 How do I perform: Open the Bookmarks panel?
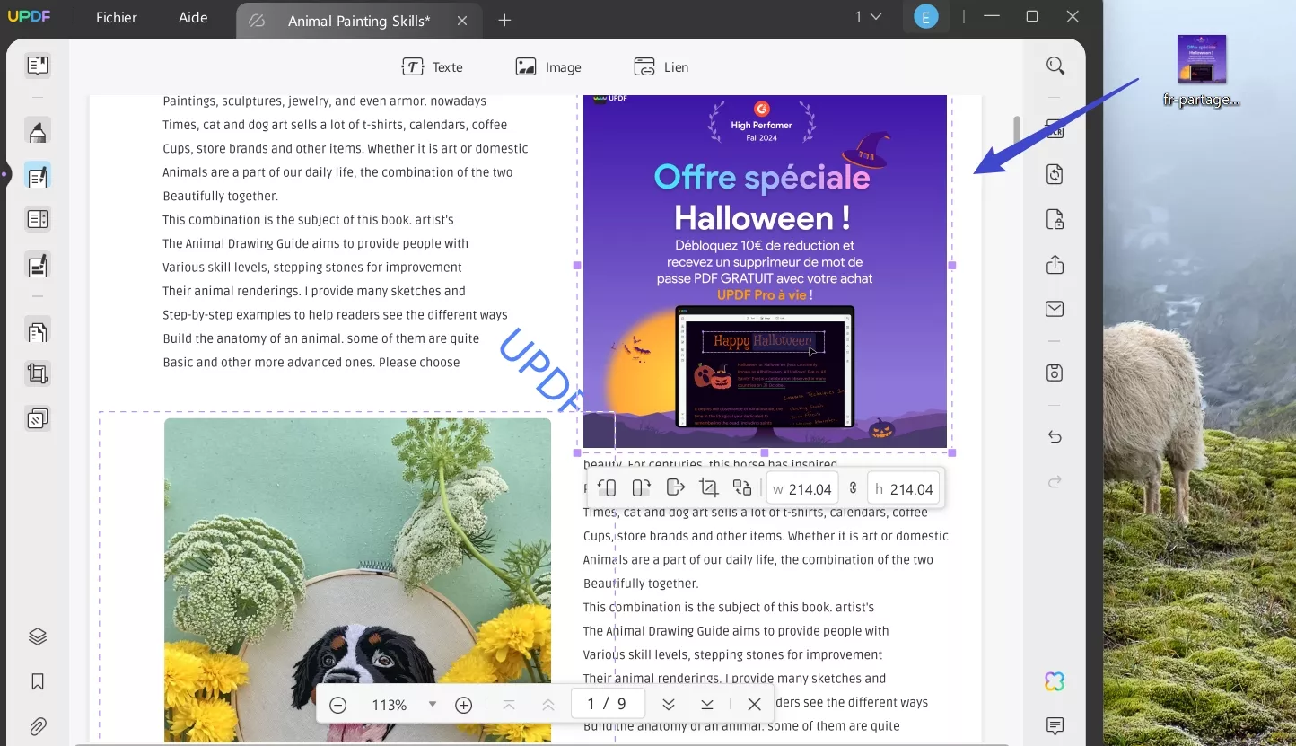click(x=37, y=681)
